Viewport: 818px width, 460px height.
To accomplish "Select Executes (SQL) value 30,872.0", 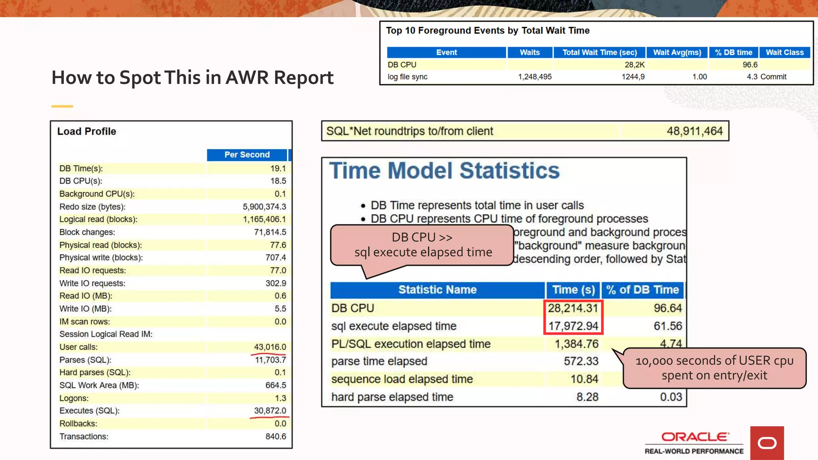I will (x=270, y=410).
